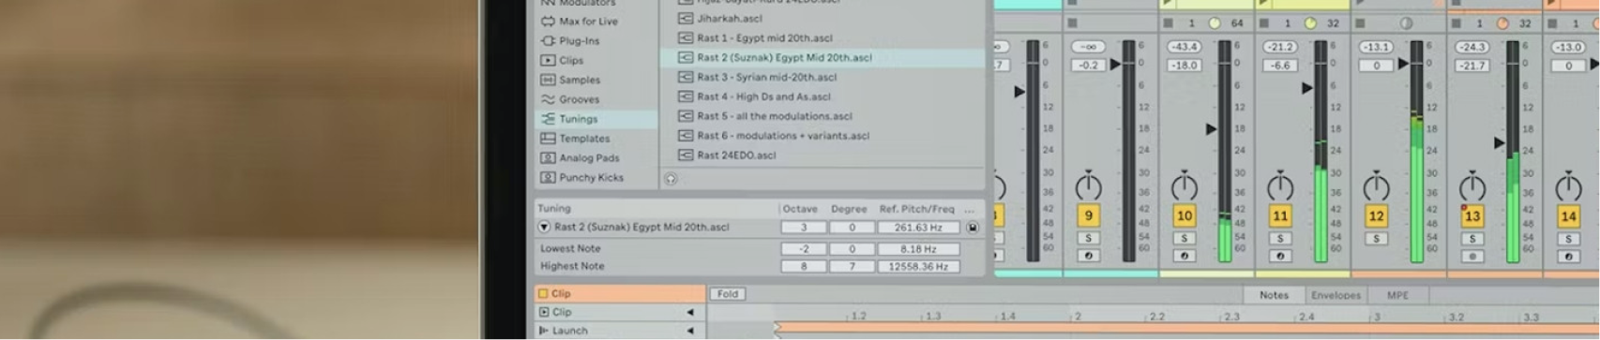Screen dimensions: 1600x340
Task: Toggle the track 14 activator button
Action: [x=1568, y=215]
